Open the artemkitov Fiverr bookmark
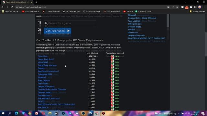This screenshot has height=116, width=207. click(x=143, y=12)
